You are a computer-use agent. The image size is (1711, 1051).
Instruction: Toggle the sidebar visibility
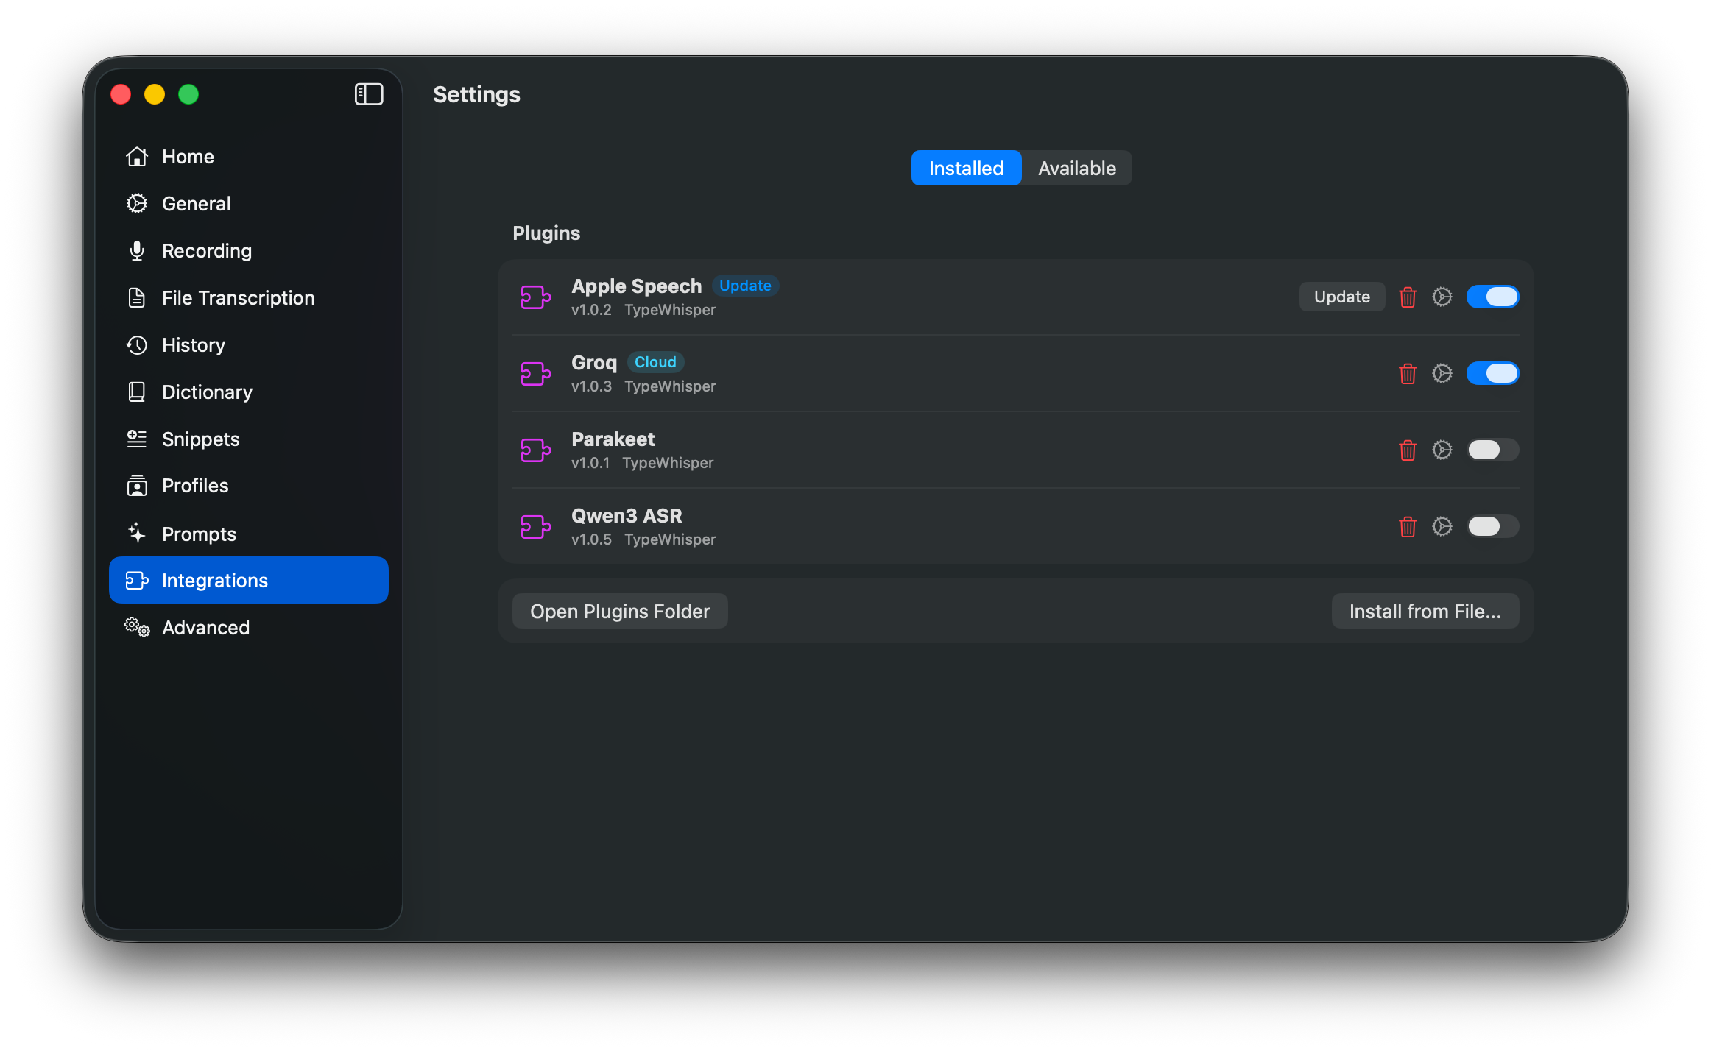(369, 94)
